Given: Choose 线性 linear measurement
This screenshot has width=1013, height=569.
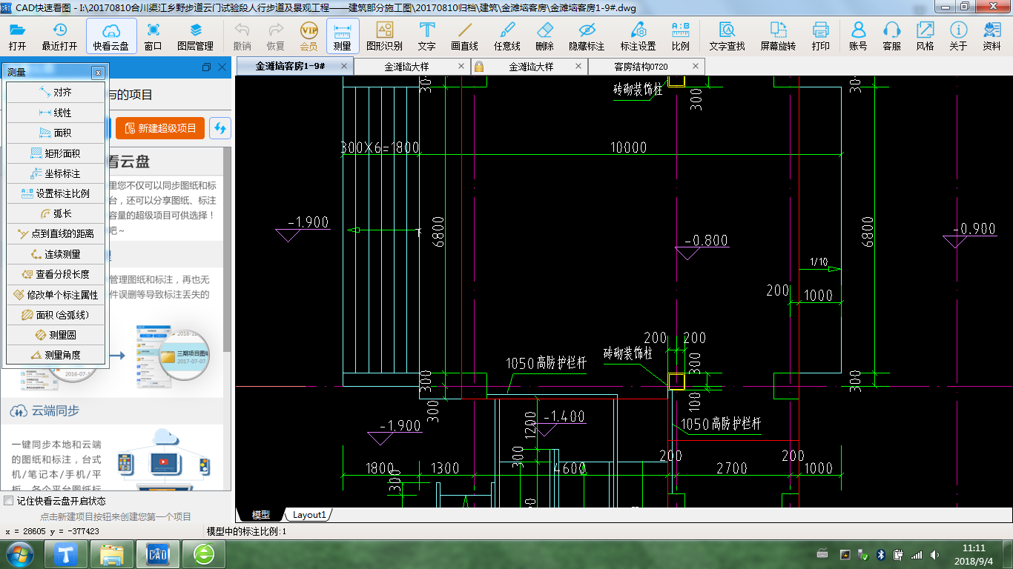Looking at the screenshot, I should tap(56, 113).
